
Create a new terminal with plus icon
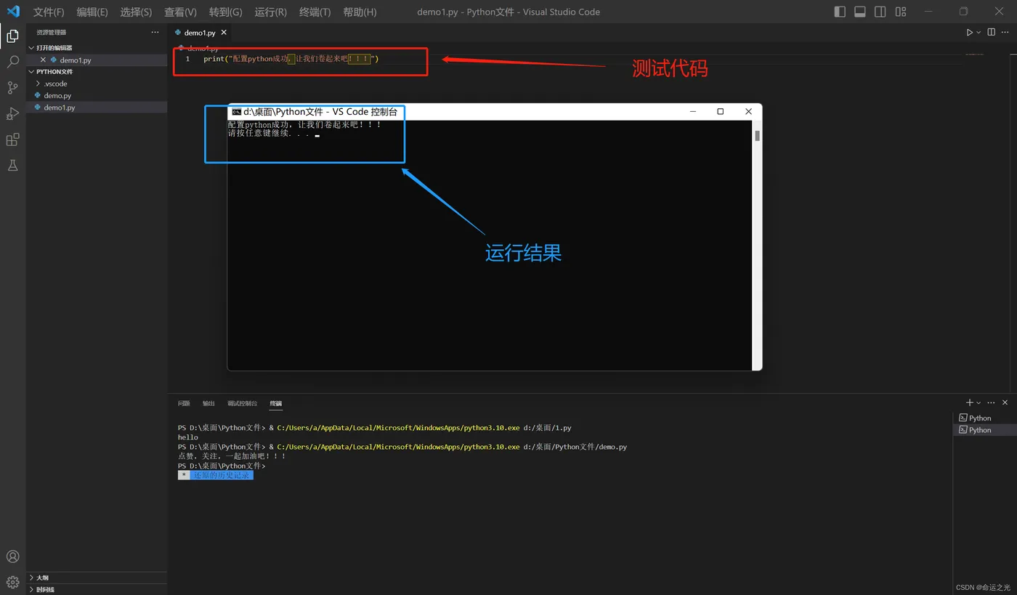coord(969,402)
